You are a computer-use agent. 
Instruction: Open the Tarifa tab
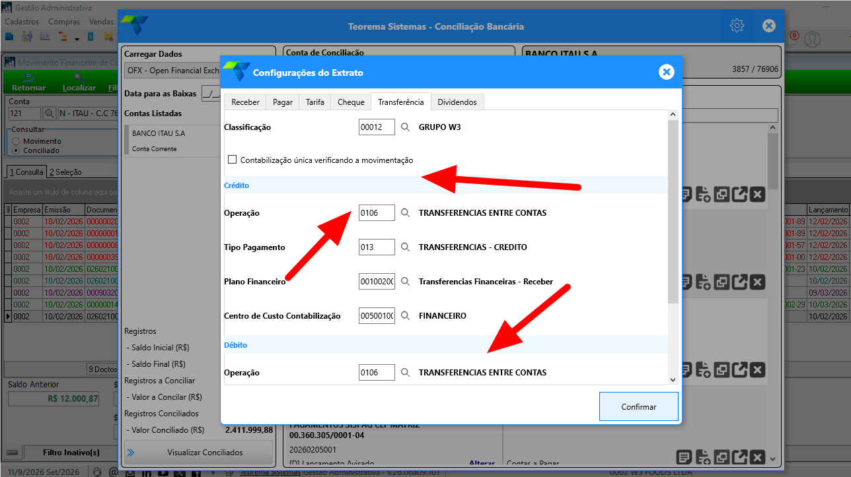(x=315, y=102)
